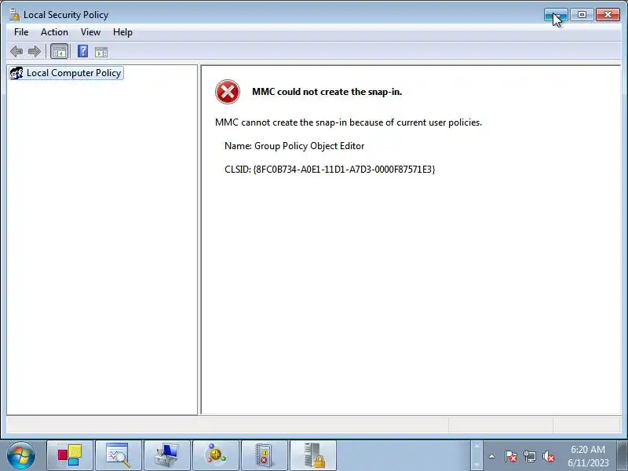The height and width of the screenshot is (471, 628).
Task: Open Help via the blue question-mark icon
Action: (x=83, y=51)
